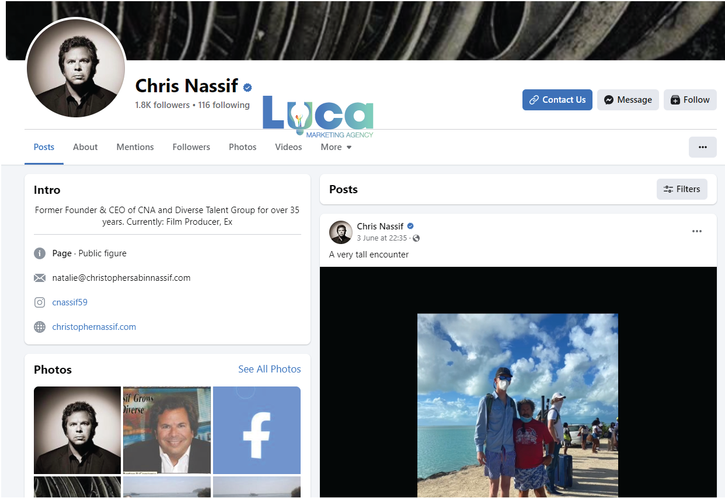The image size is (725, 498).
Task: Open the post timestamp 3 June at 22:35
Action: coord(382,238)
